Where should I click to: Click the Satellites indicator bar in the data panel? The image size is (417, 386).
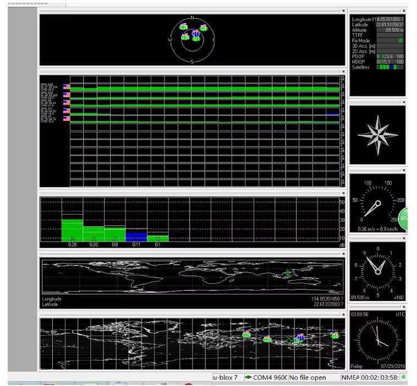[390, 67]
